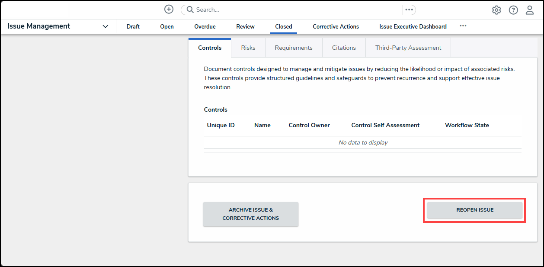The width and height of the screenshot is (544, 267).
Task: Open the Third-Party Assessment tab
Action: [408, 48]
